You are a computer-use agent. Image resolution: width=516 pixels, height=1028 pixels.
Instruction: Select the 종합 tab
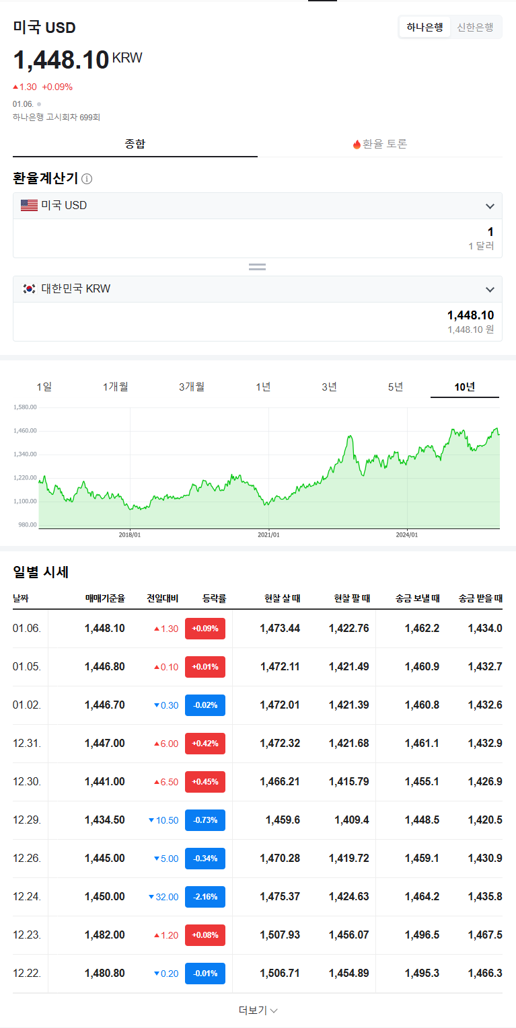pos(135,143)
